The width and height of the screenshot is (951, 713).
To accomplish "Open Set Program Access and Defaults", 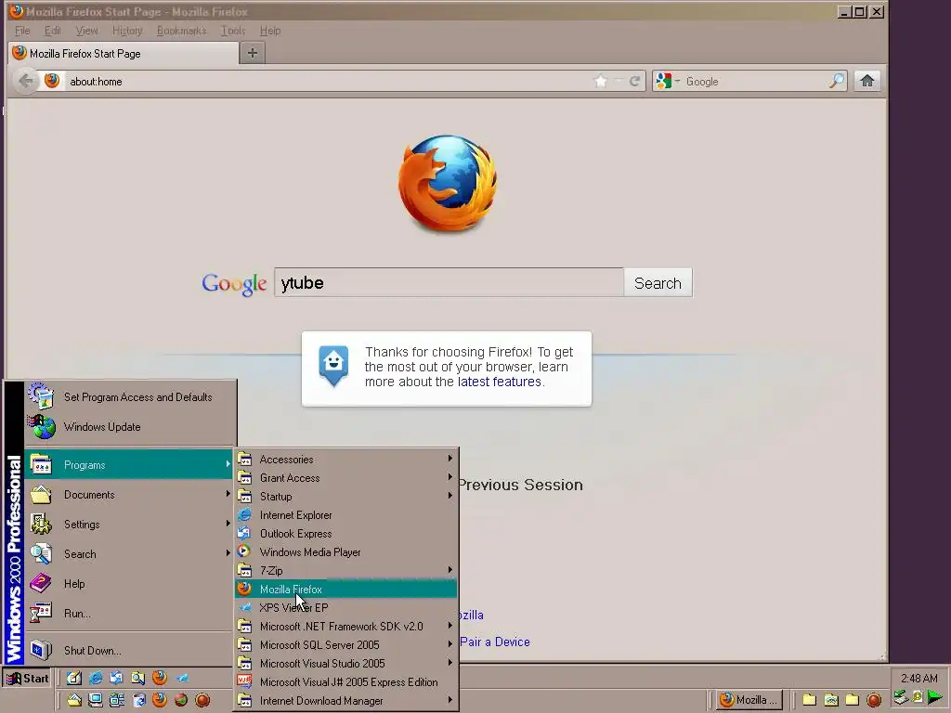I will (129, 397).
